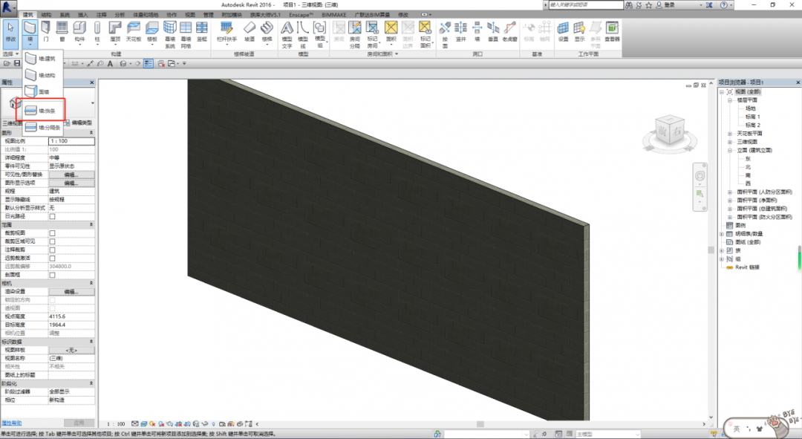Select the 屋顶 (Roof) tool
This screenshot has width=802, height=439.
115,32
